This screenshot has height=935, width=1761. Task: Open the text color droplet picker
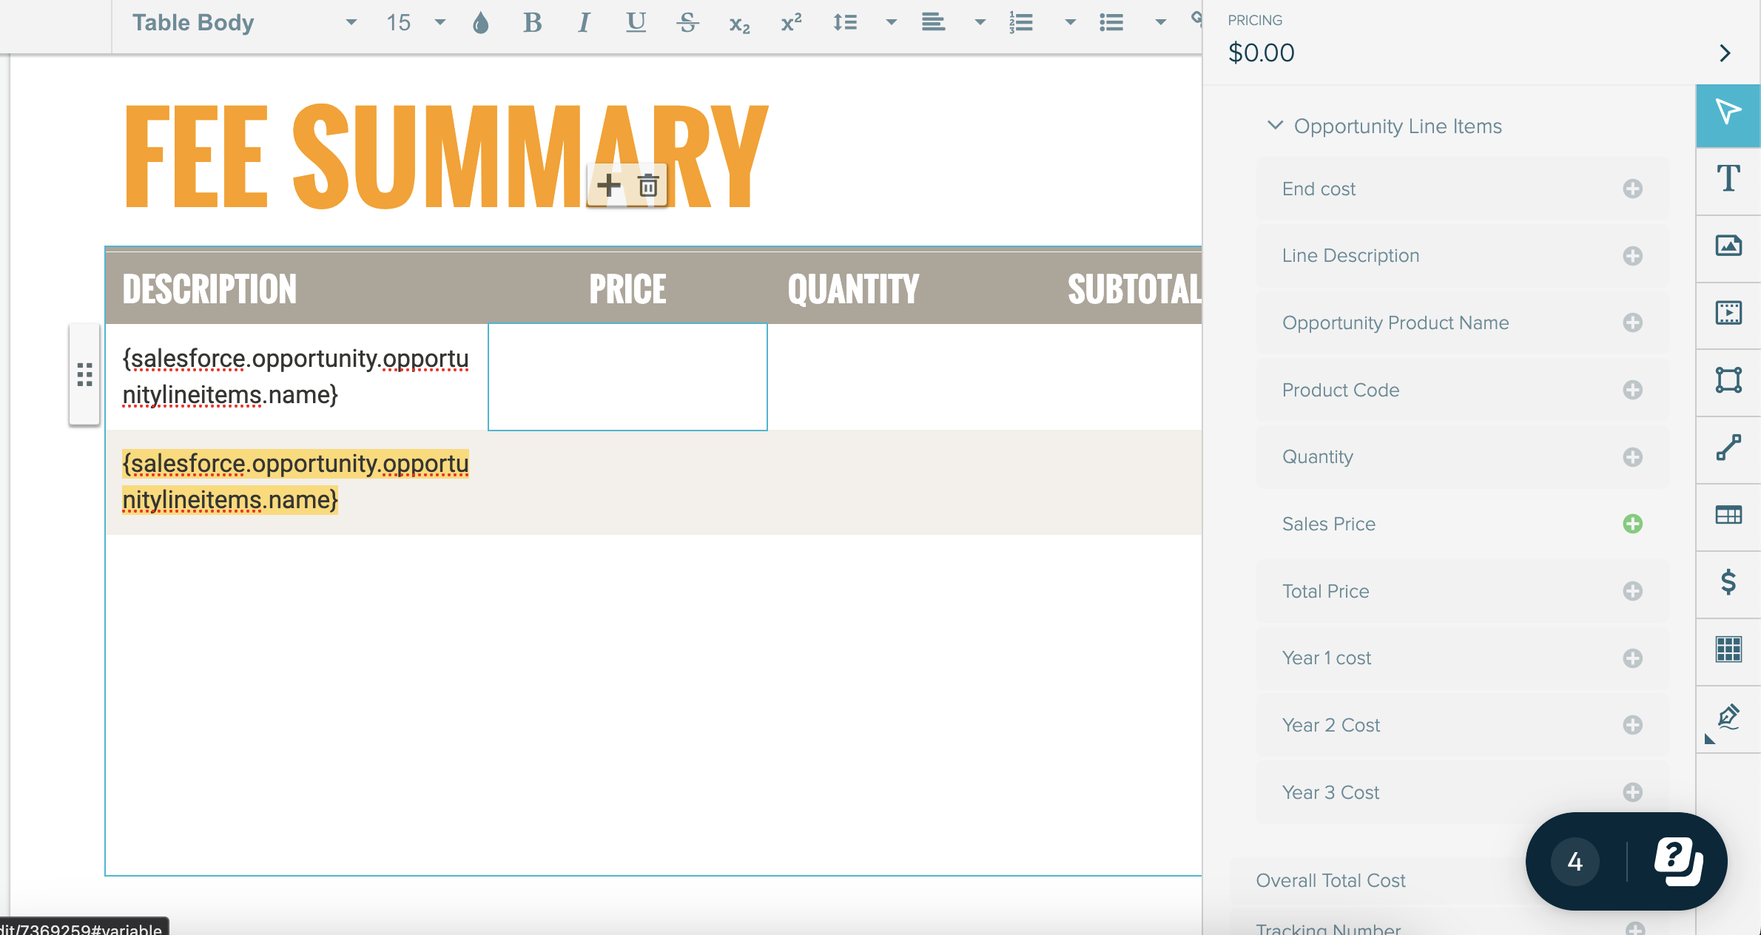tap(481, 23)
